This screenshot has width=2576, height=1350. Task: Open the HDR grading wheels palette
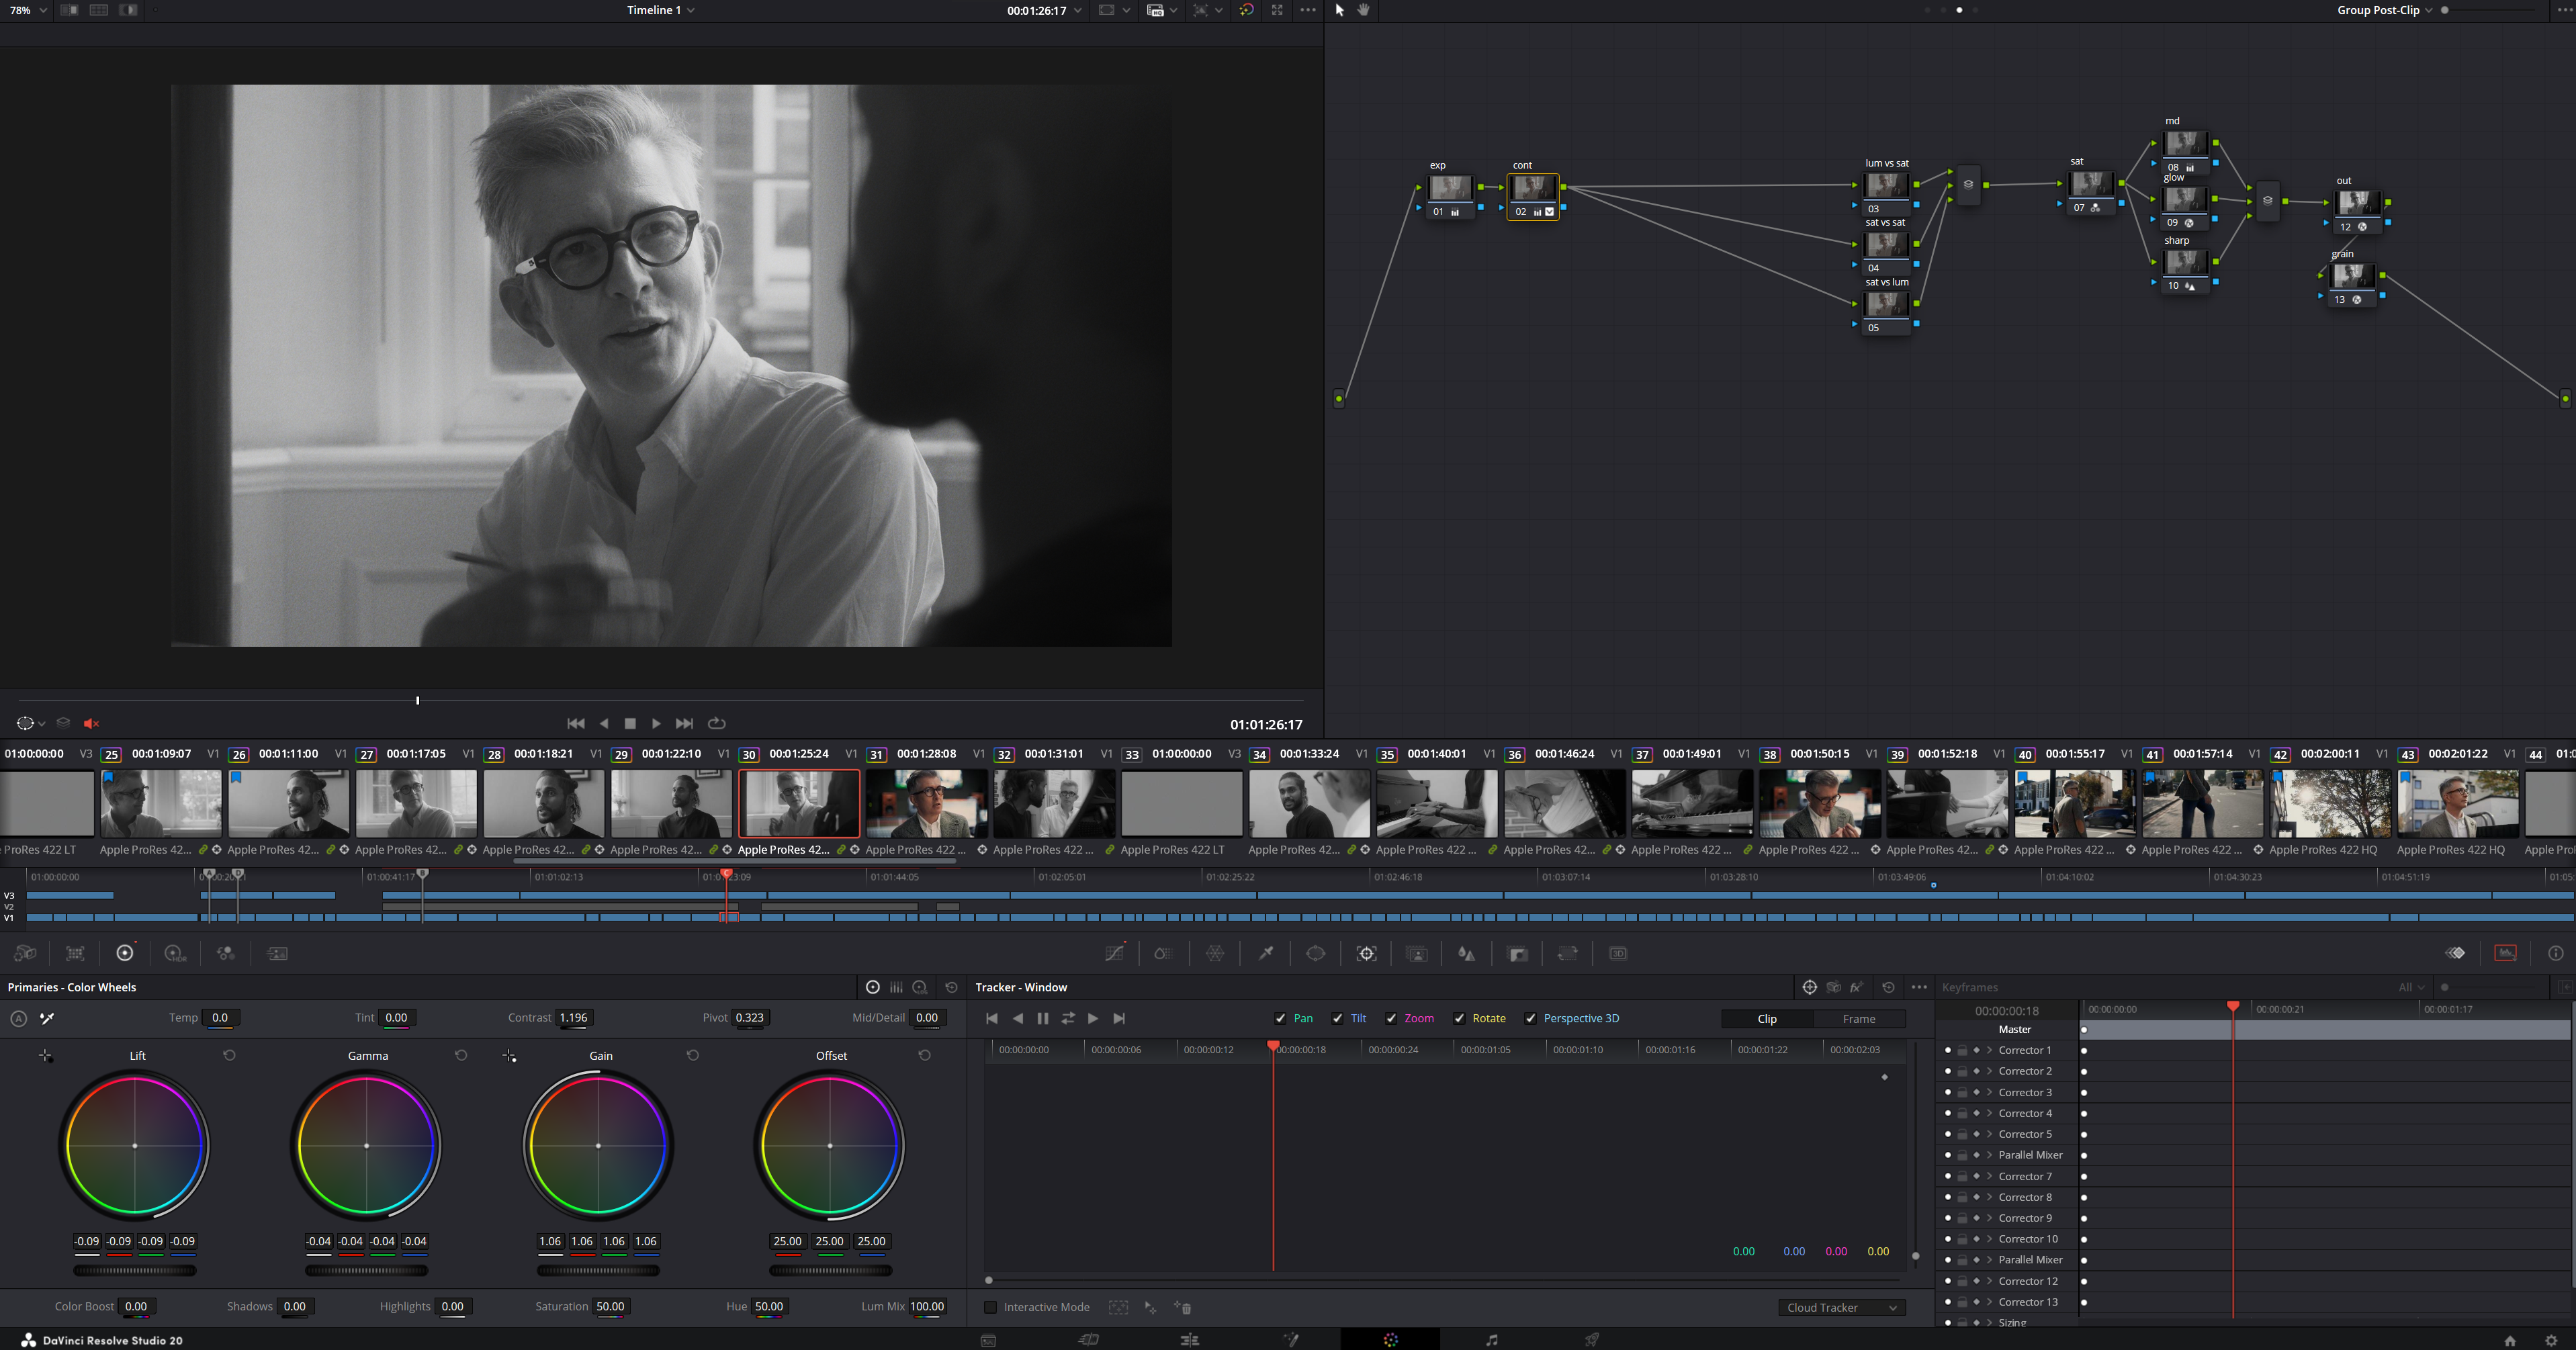(175, 953)
